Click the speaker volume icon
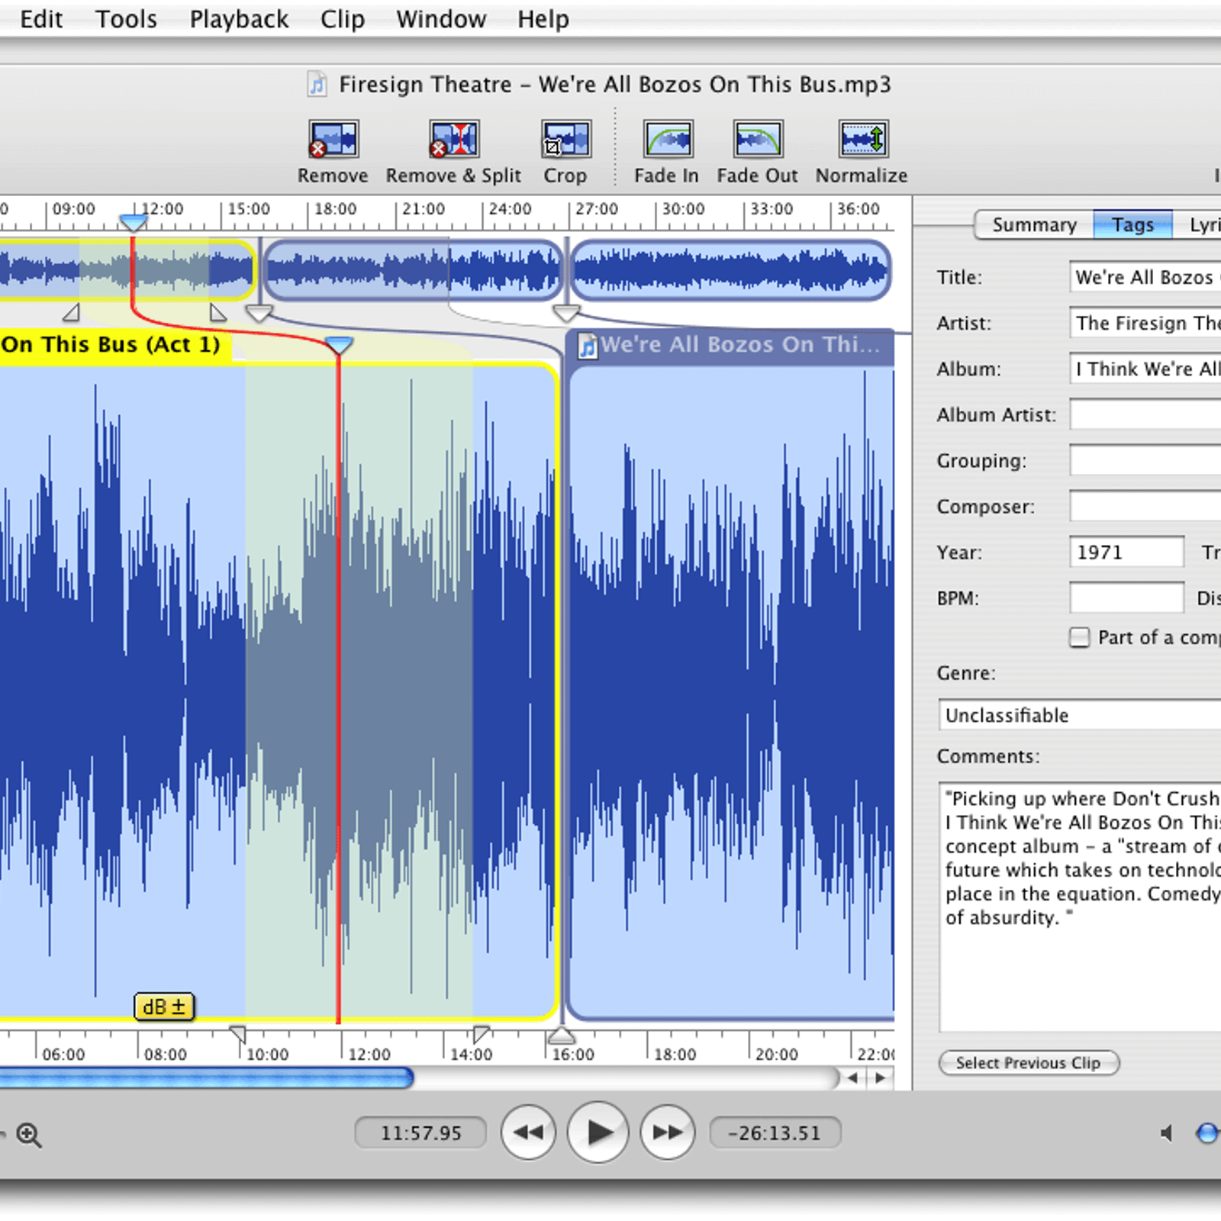 tap(1166, 1133)
